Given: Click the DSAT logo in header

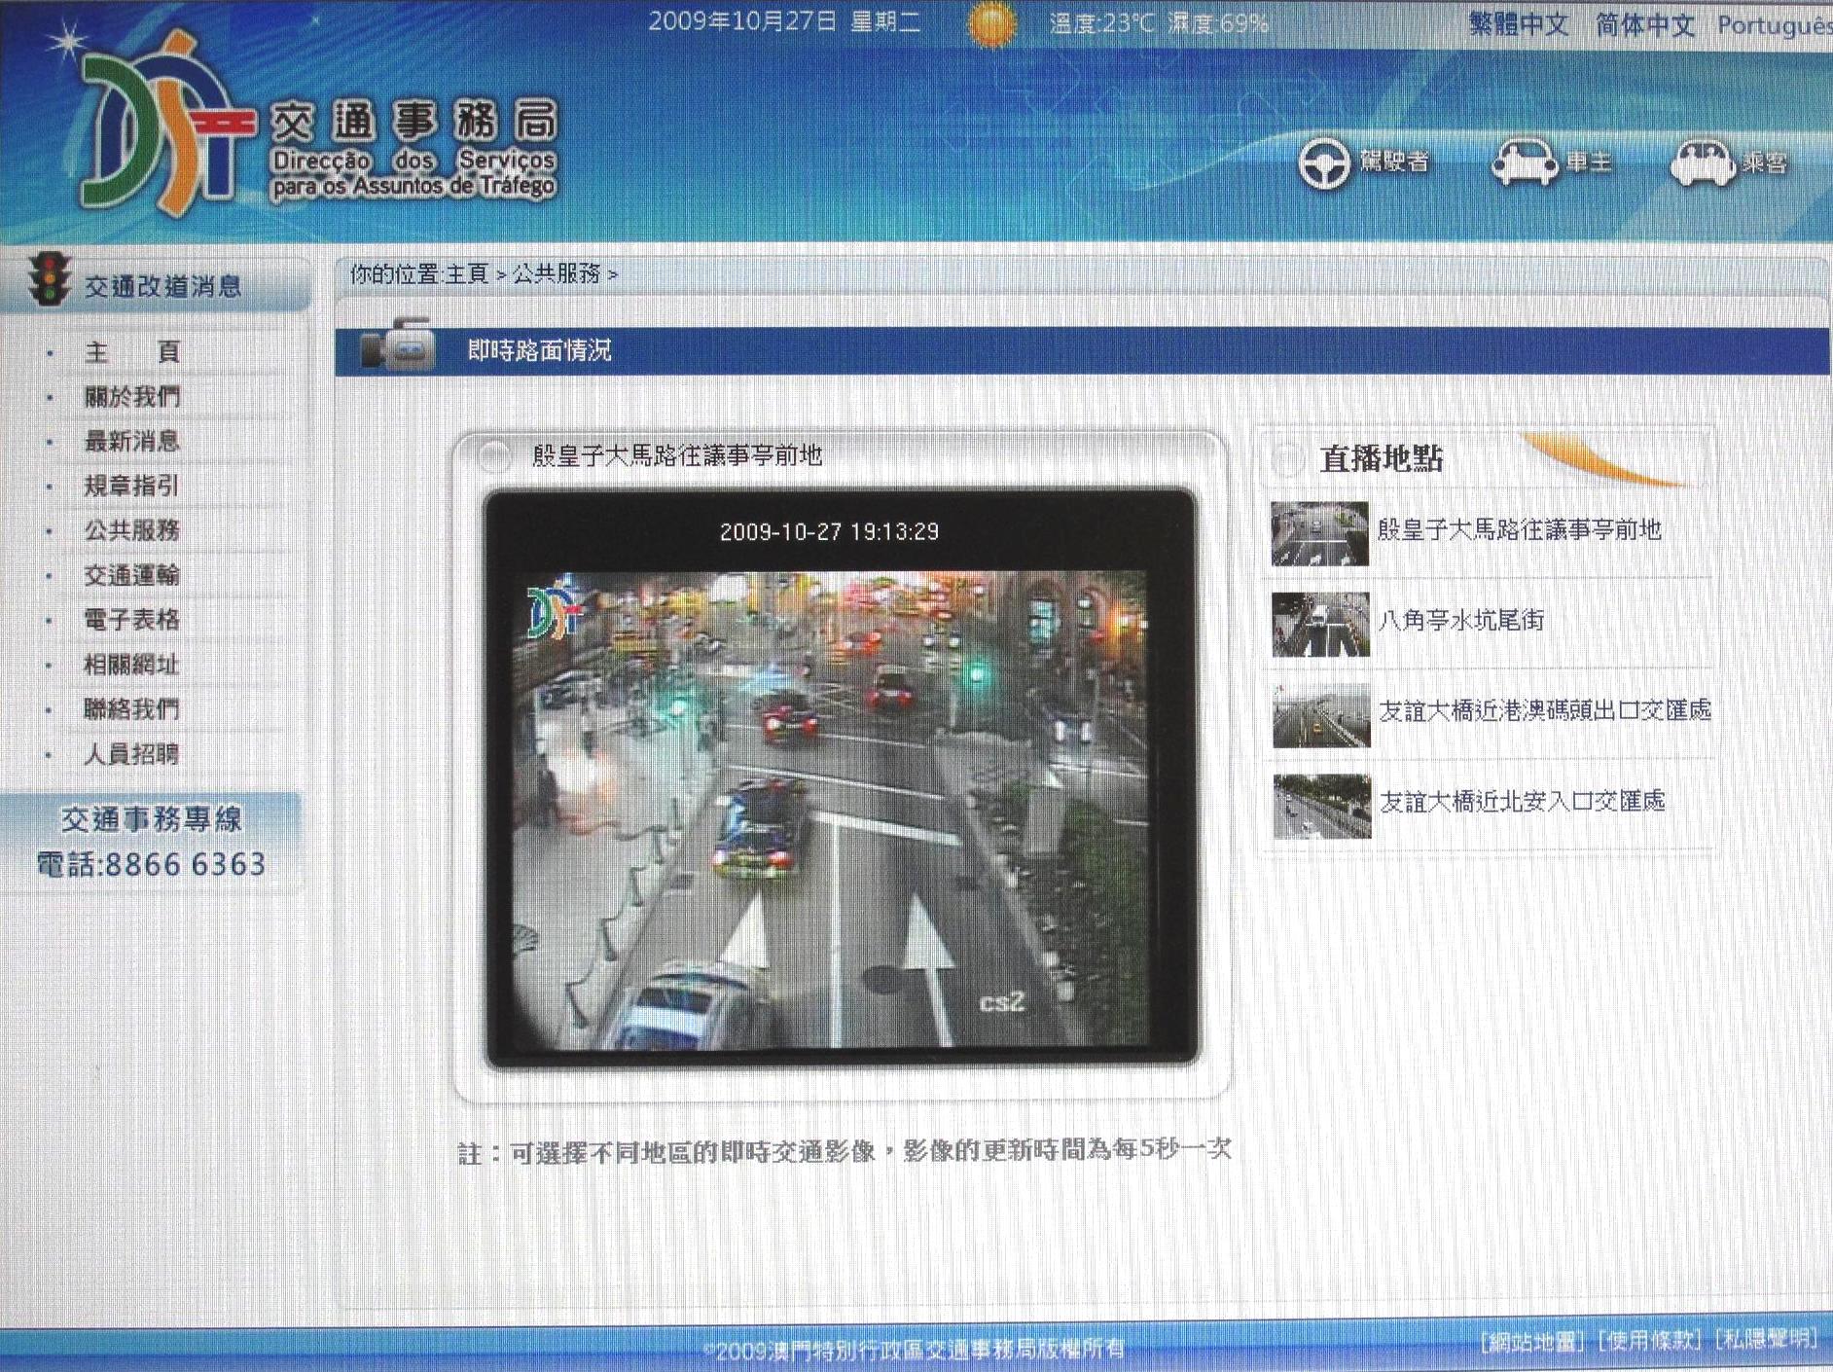Looking at the screenshot, I should pyautogui.click(x=165, y=126).
